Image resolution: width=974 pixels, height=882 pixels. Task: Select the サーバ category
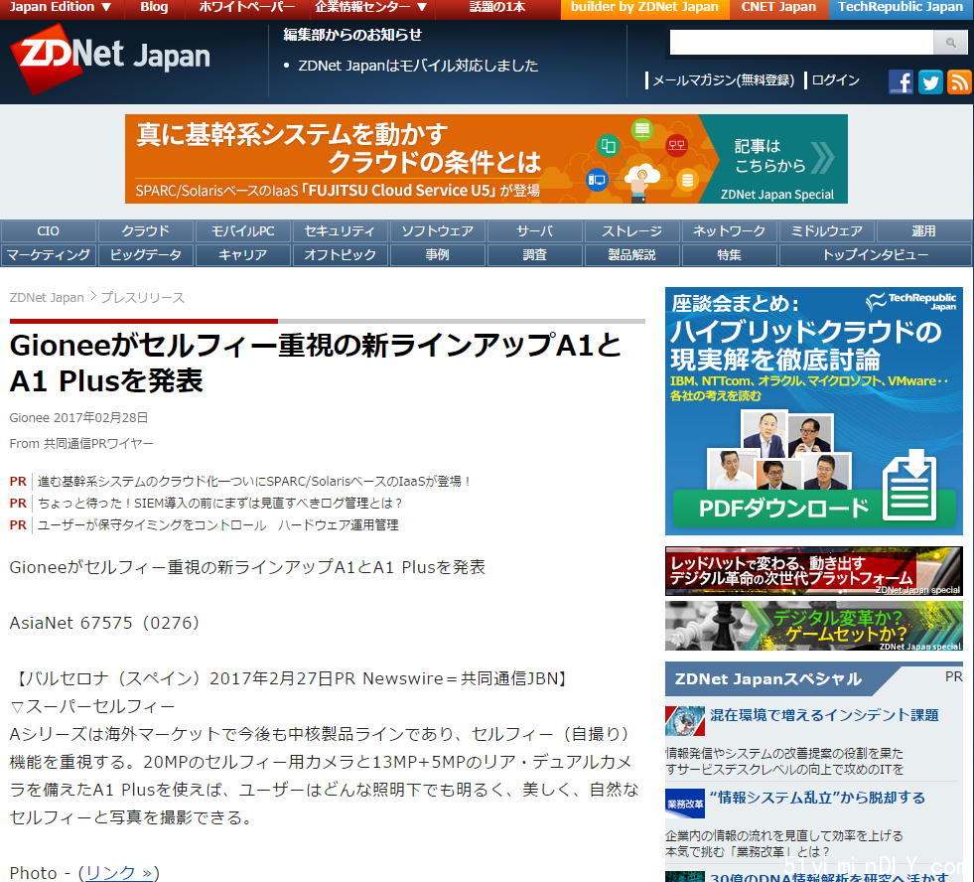pos(535,231)
